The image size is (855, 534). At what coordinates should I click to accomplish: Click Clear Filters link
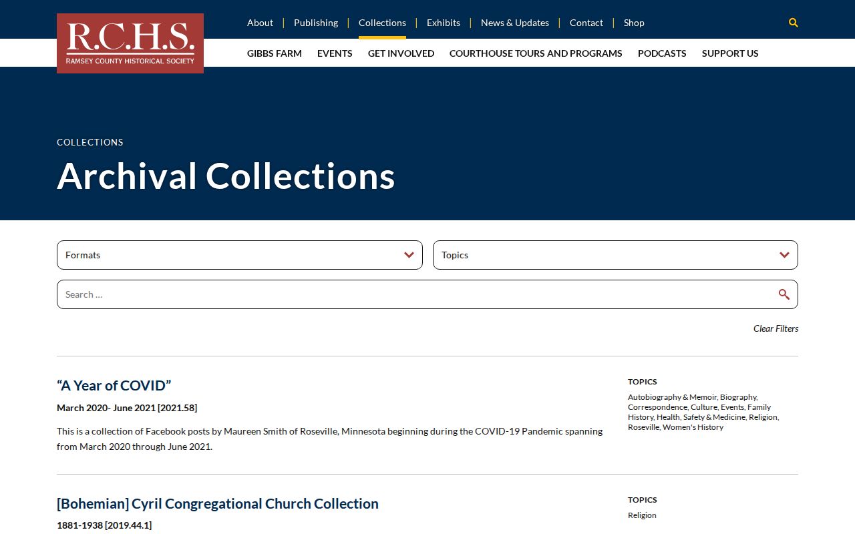[776, 328]
